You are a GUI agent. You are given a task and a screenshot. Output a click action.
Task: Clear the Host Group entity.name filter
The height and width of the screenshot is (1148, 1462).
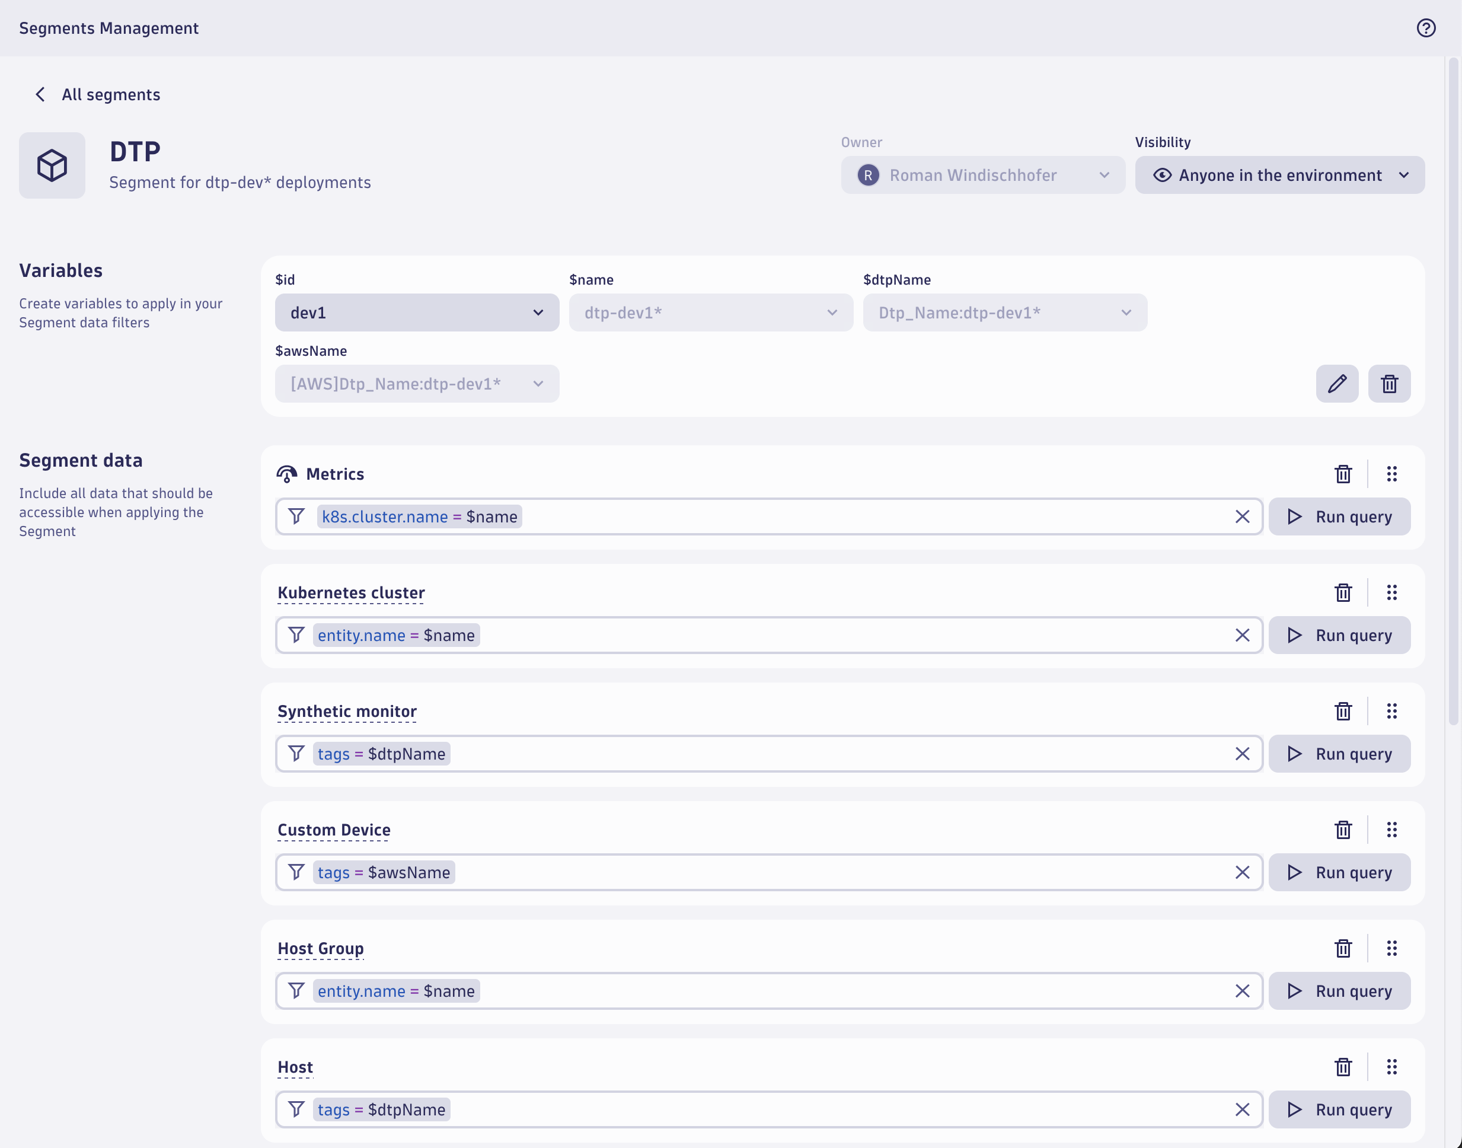[1242, 991]
